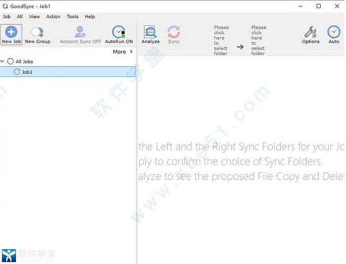Open Account Sync OFF settings
The image size is (346, 264).
(x=80, y=35)
